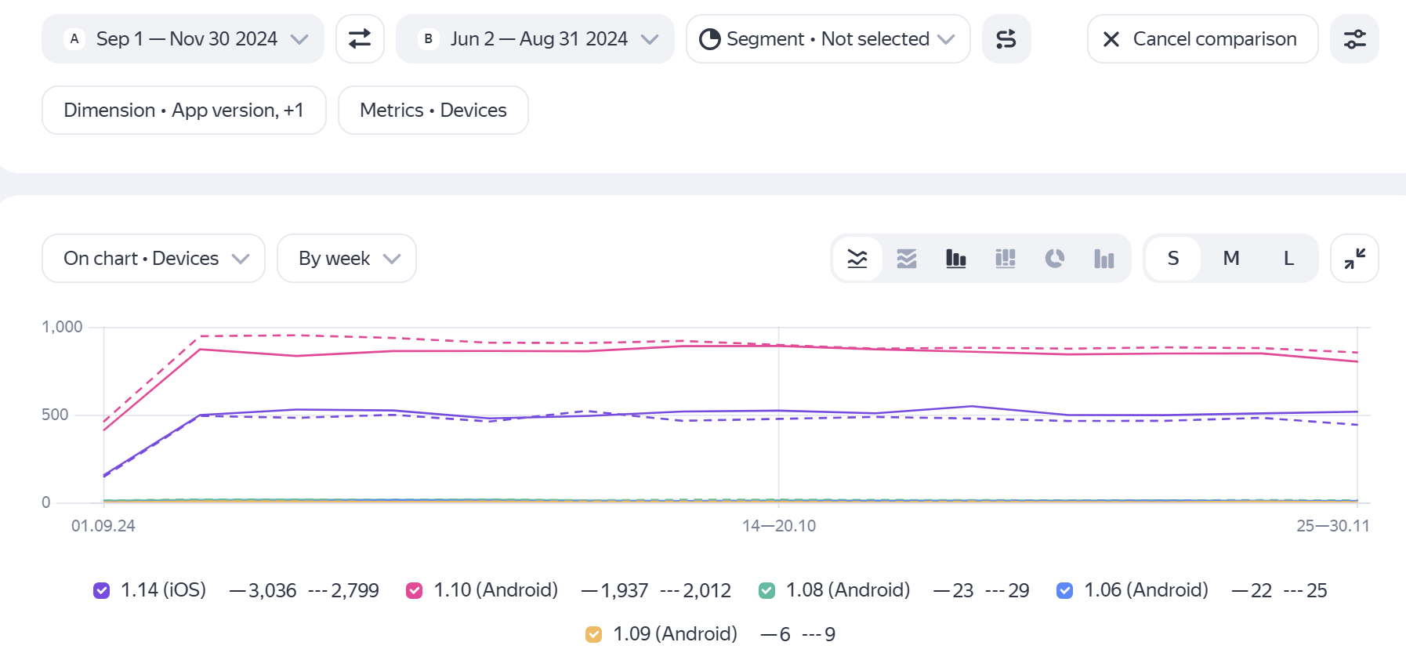Select the pie chart view
1406x660 pixels.
coord(1055,259)
